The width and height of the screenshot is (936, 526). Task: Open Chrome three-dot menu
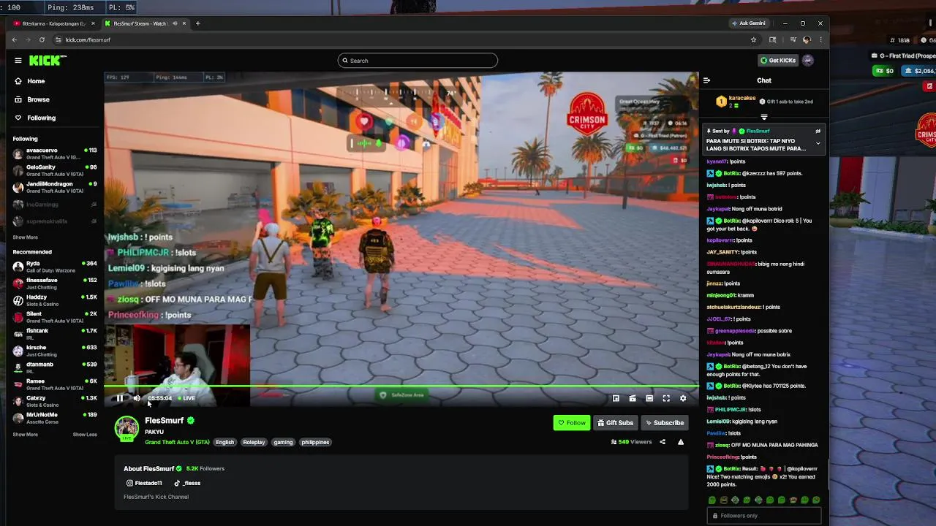click(820, 39)
